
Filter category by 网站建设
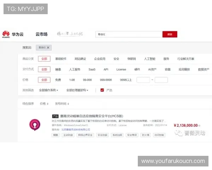point(80,59)
